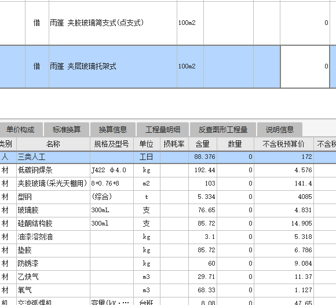Select the 换算信息 tab

coord(113,129)
